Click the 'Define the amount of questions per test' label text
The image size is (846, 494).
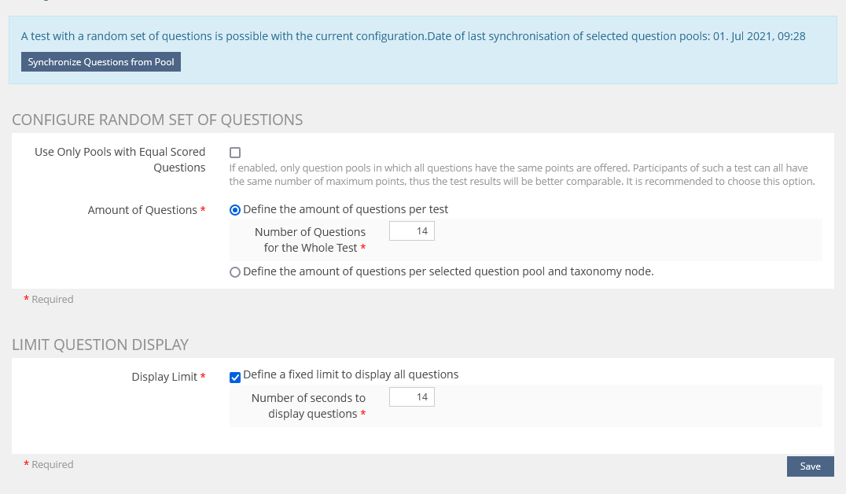tap(346, 209)
